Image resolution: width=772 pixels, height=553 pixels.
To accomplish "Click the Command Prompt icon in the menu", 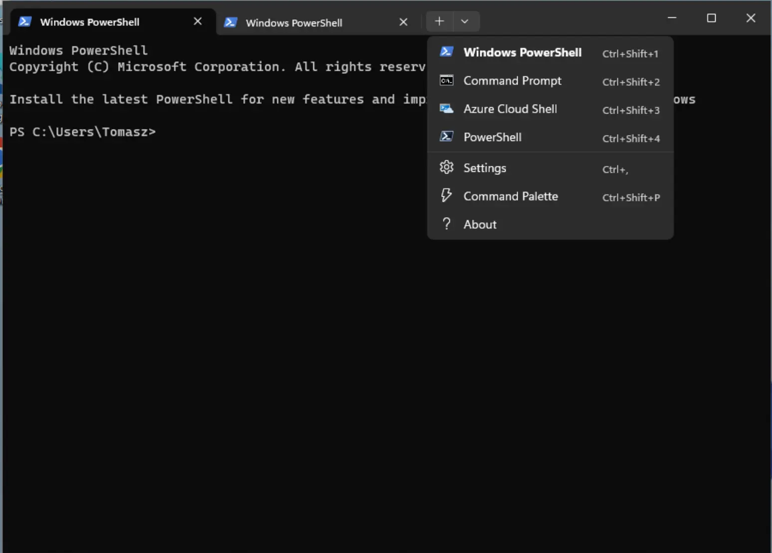I will point(446,80).
